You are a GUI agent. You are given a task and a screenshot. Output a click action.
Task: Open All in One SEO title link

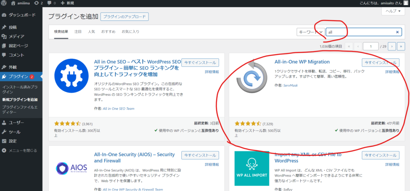click(137, 68)
